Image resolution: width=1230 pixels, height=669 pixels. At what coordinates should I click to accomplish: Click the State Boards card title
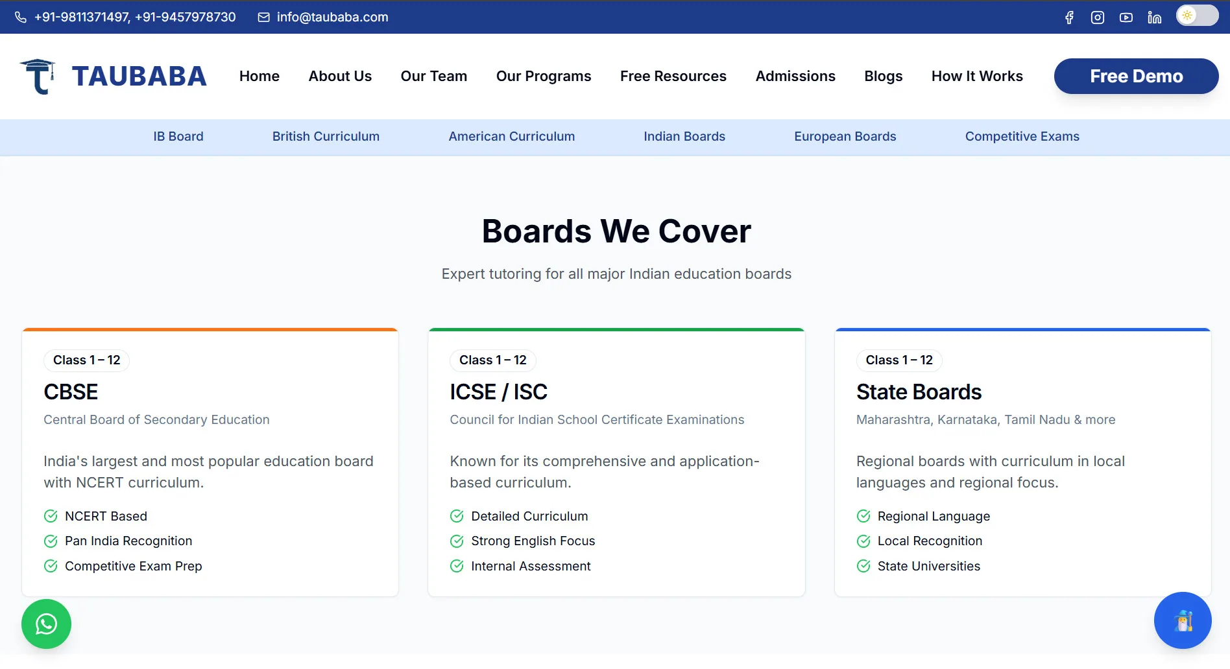tap(919, 392)
